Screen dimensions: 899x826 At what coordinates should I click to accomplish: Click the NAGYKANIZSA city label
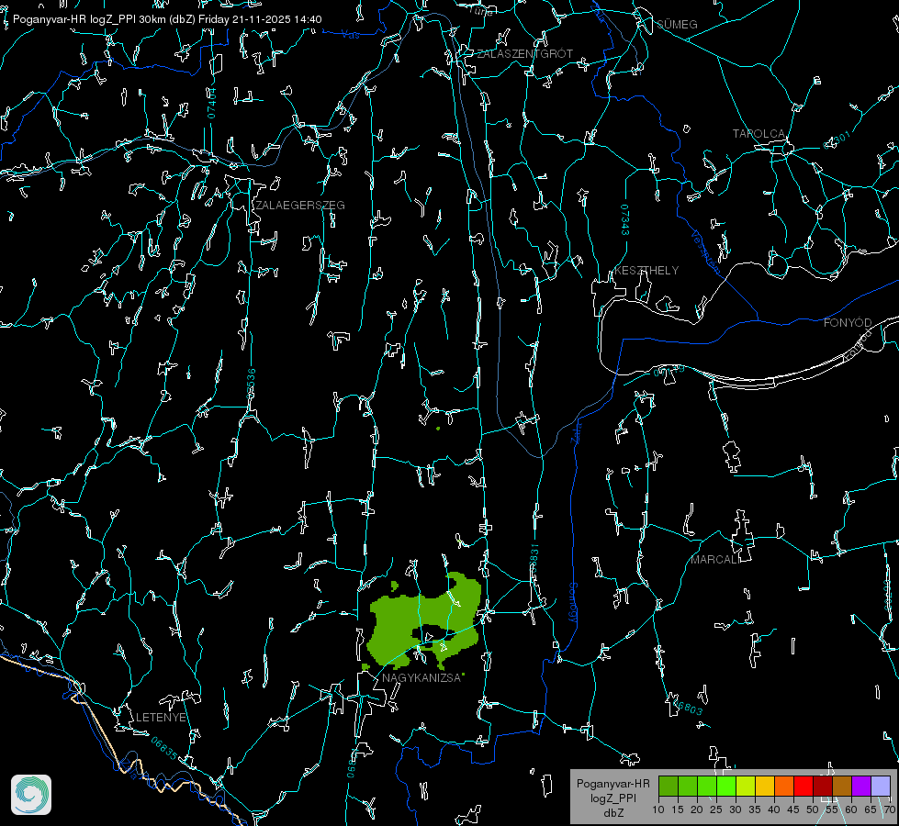pos(421,678)
